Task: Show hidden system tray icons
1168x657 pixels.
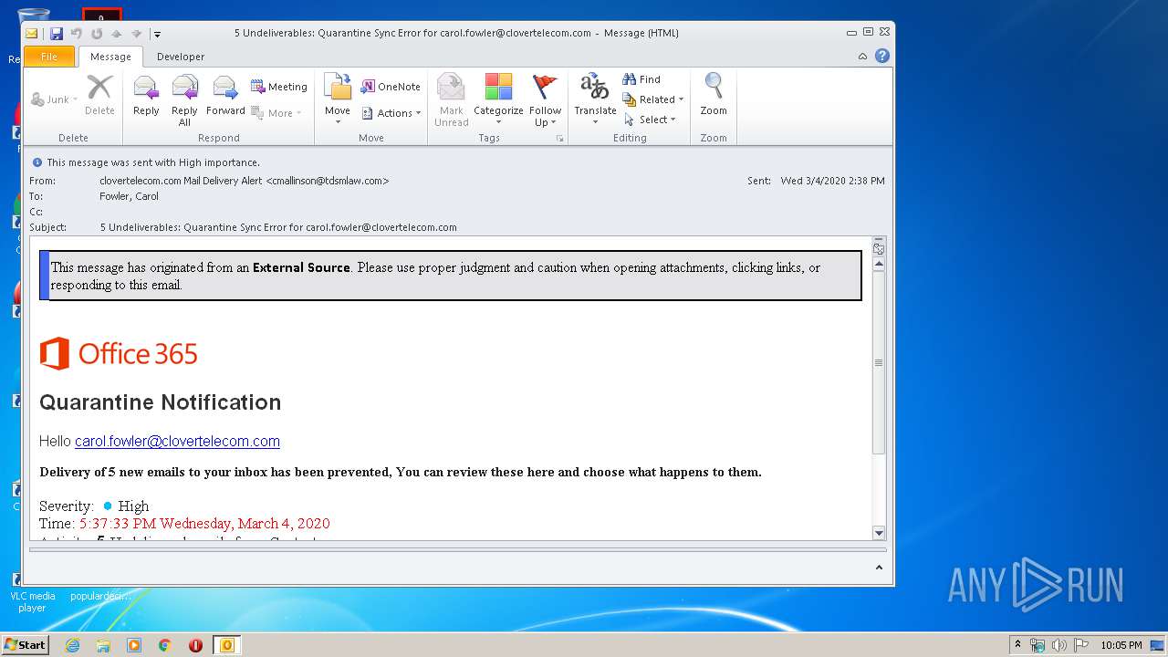Action: pyautogui.click(x=1018, y=645)
